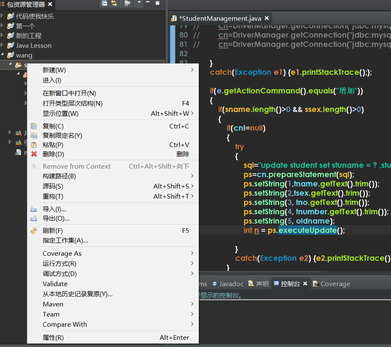
Task: Click the clipboard icon beside 粘贴(P)
Action: click(x=34, y=145)
